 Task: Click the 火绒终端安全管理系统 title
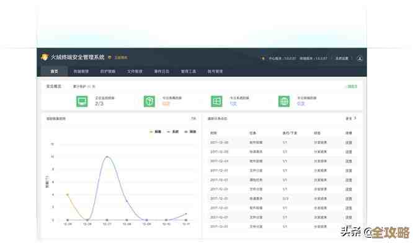point(78,57)
